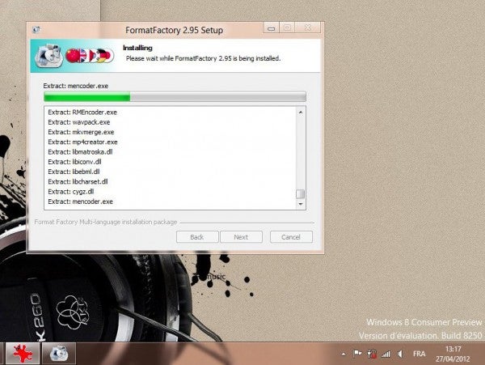The width and height of the screenshot is (485, 365).
Task: Click 'Please wait while FormatFactory' message
Action: 203,58
